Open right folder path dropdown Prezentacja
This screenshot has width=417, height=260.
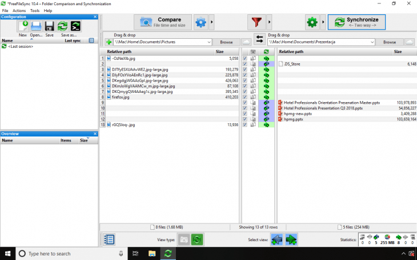coord(372,42)
